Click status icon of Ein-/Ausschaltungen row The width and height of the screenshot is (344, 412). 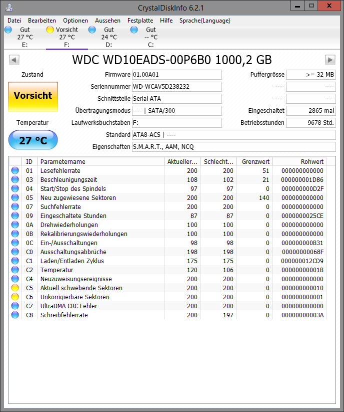15,243
